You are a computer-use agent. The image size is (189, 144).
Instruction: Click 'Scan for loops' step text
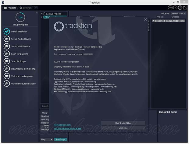[x=18, y=61]
